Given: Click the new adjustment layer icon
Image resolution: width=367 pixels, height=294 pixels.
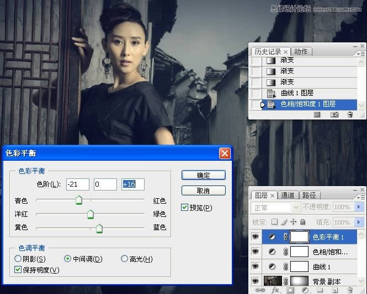Looking at the screenshot, I should pos(305,290).
